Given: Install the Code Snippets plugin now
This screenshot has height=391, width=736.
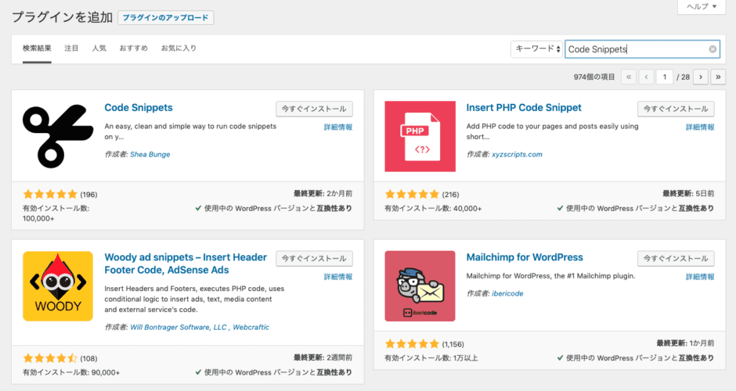Looking at the screenshot, I should click(314, 109).
